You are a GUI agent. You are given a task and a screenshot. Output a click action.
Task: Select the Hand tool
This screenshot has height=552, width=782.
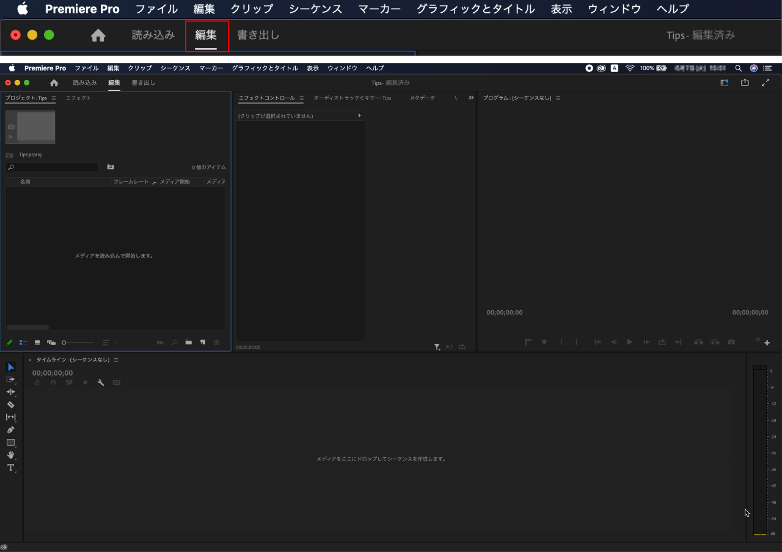pos(11,455)
